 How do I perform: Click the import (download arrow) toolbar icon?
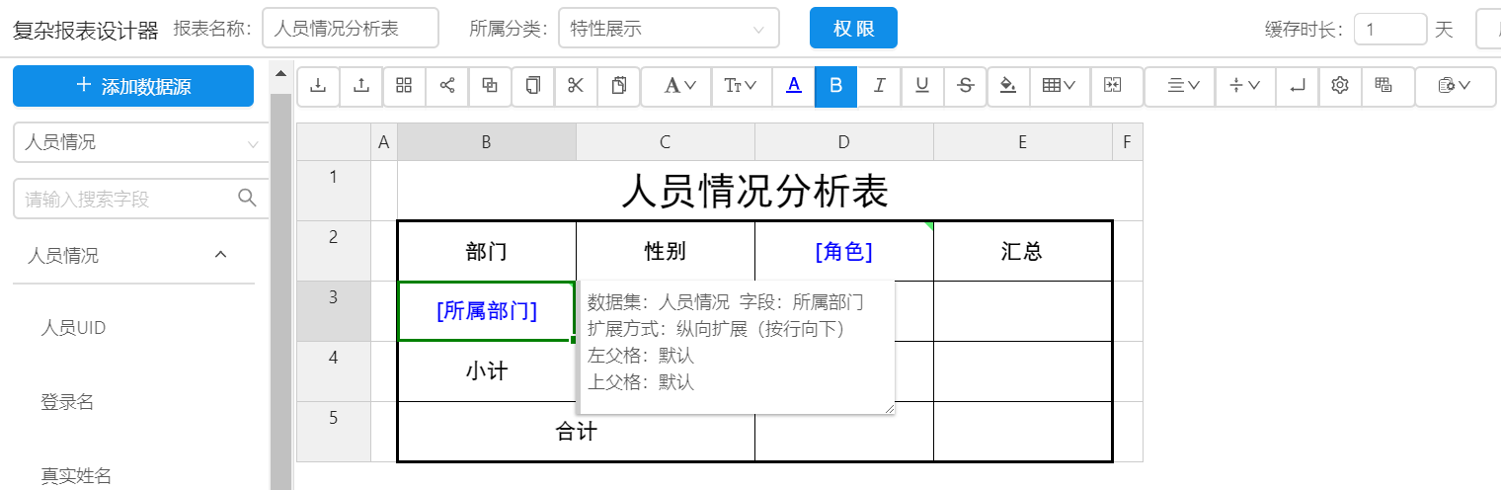[318, 86]
